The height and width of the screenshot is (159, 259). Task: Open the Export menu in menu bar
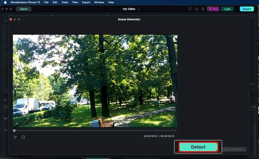pyautogui.click(x=86, y=2)
